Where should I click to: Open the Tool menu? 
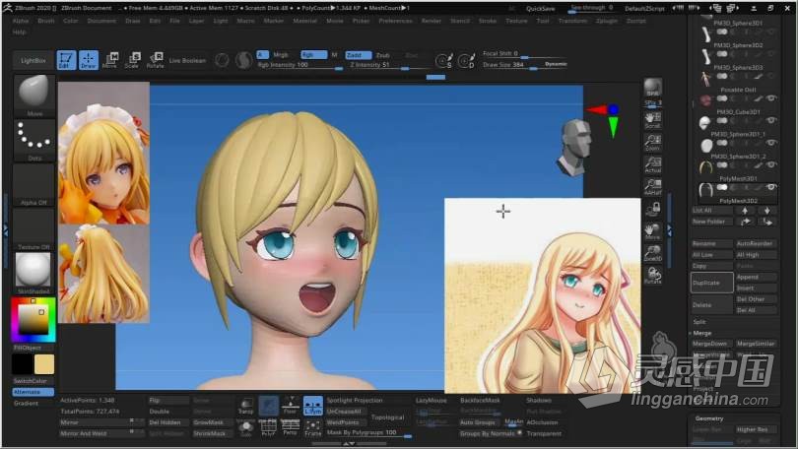(543, 21)
